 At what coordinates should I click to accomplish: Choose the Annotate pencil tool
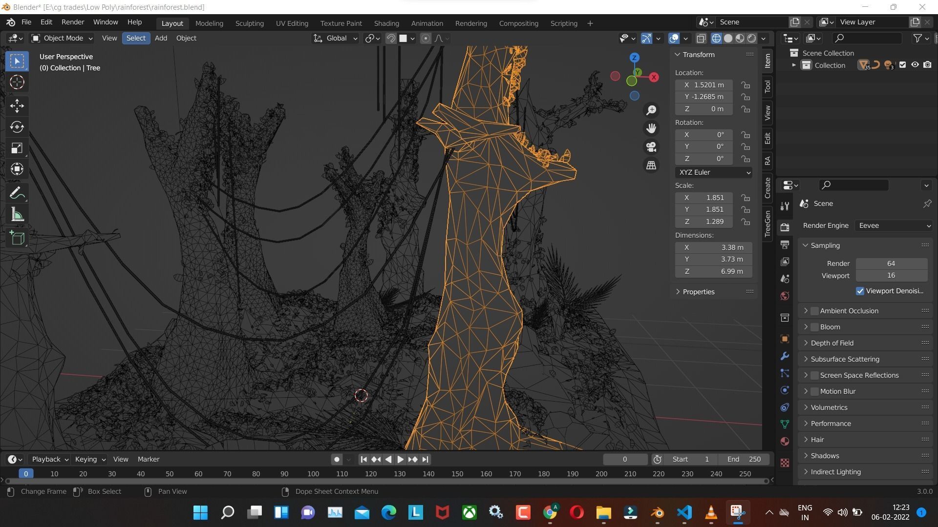[17, 194]
